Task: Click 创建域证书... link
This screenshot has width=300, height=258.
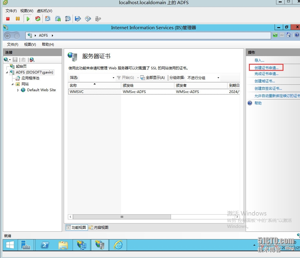Action: 265,81
